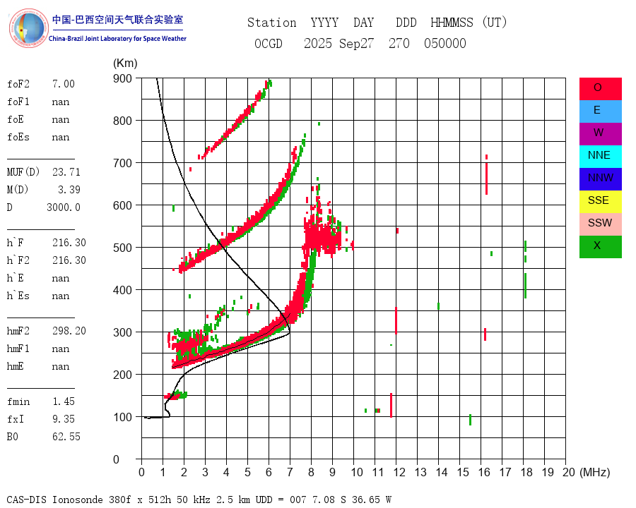Viewport: 636px width, 508px height.
Task: Click the 900 altitude axis label
Action: (x=122, y=78)
